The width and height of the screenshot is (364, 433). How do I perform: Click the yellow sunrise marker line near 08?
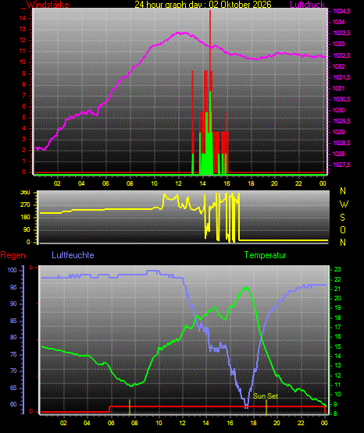[x=130, y=406]
